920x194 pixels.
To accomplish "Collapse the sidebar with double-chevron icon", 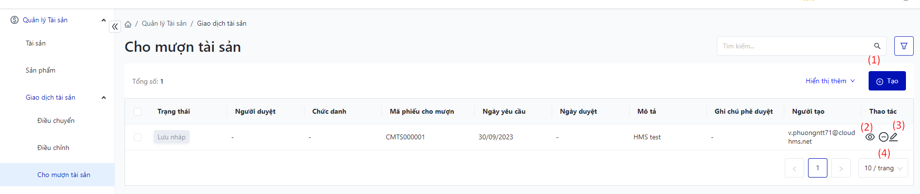I will tap(115, 27).
